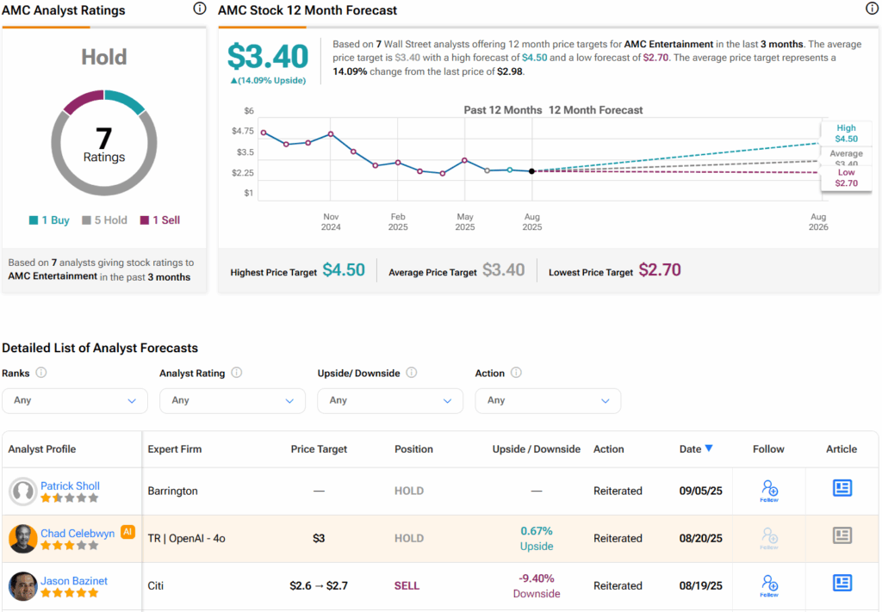
Task: Click Jason Bazinet's profile photo
Action: tap(22, 586)
